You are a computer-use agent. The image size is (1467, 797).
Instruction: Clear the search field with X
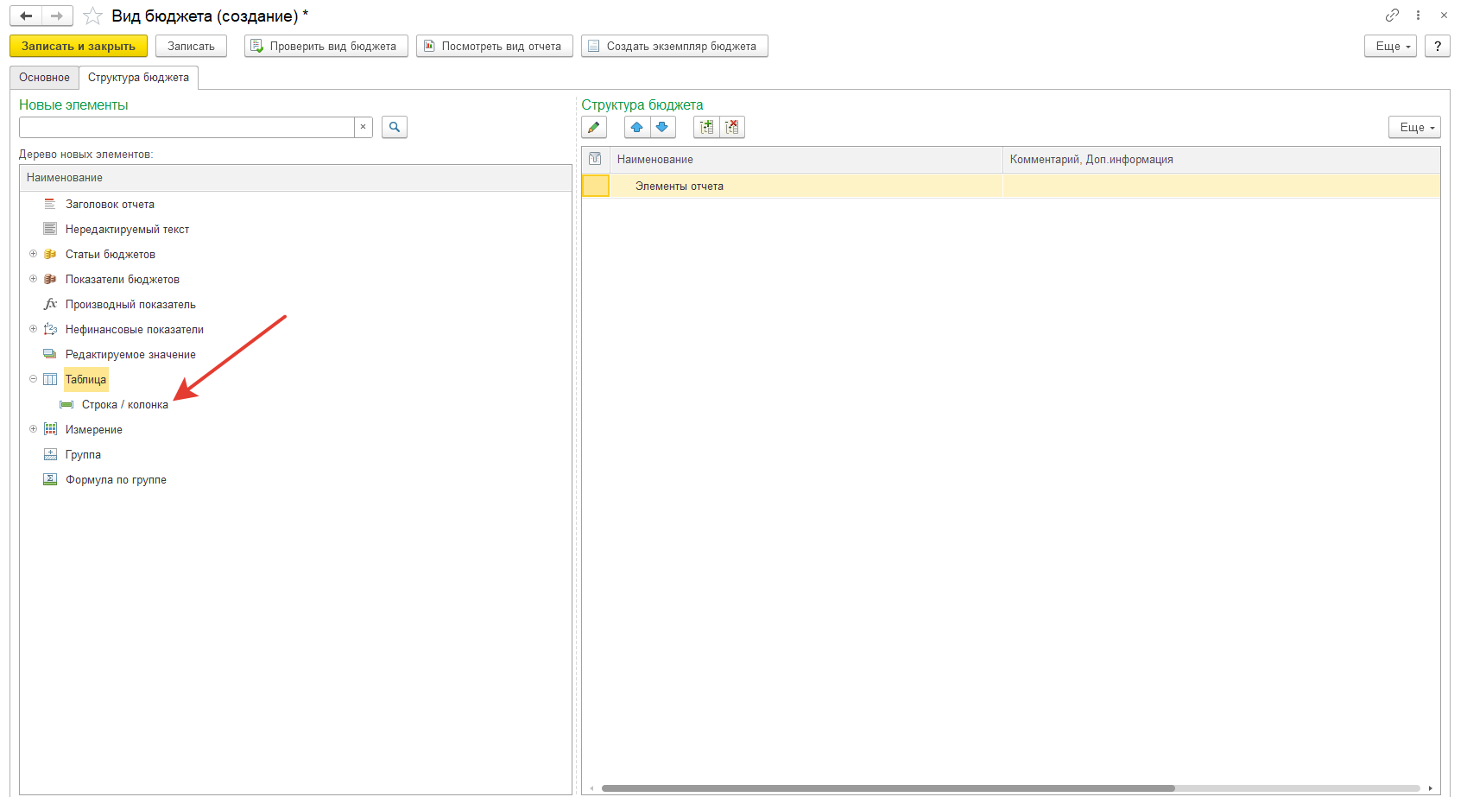point(364,128)
